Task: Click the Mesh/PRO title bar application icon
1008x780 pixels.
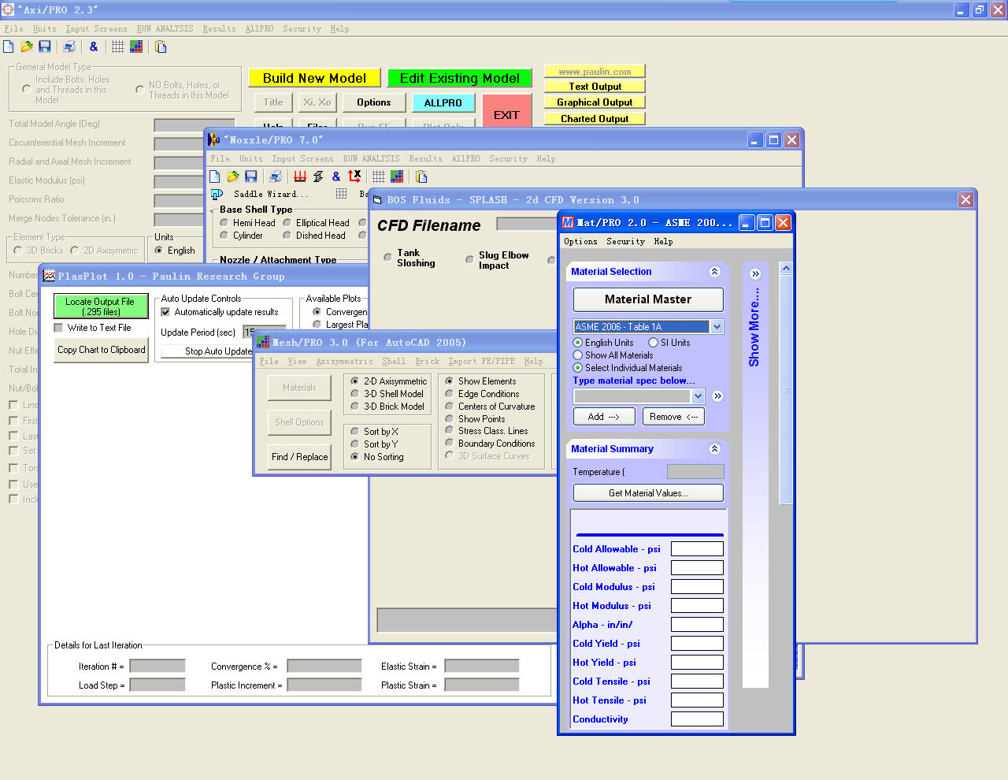Action: [x=264, y=342]
